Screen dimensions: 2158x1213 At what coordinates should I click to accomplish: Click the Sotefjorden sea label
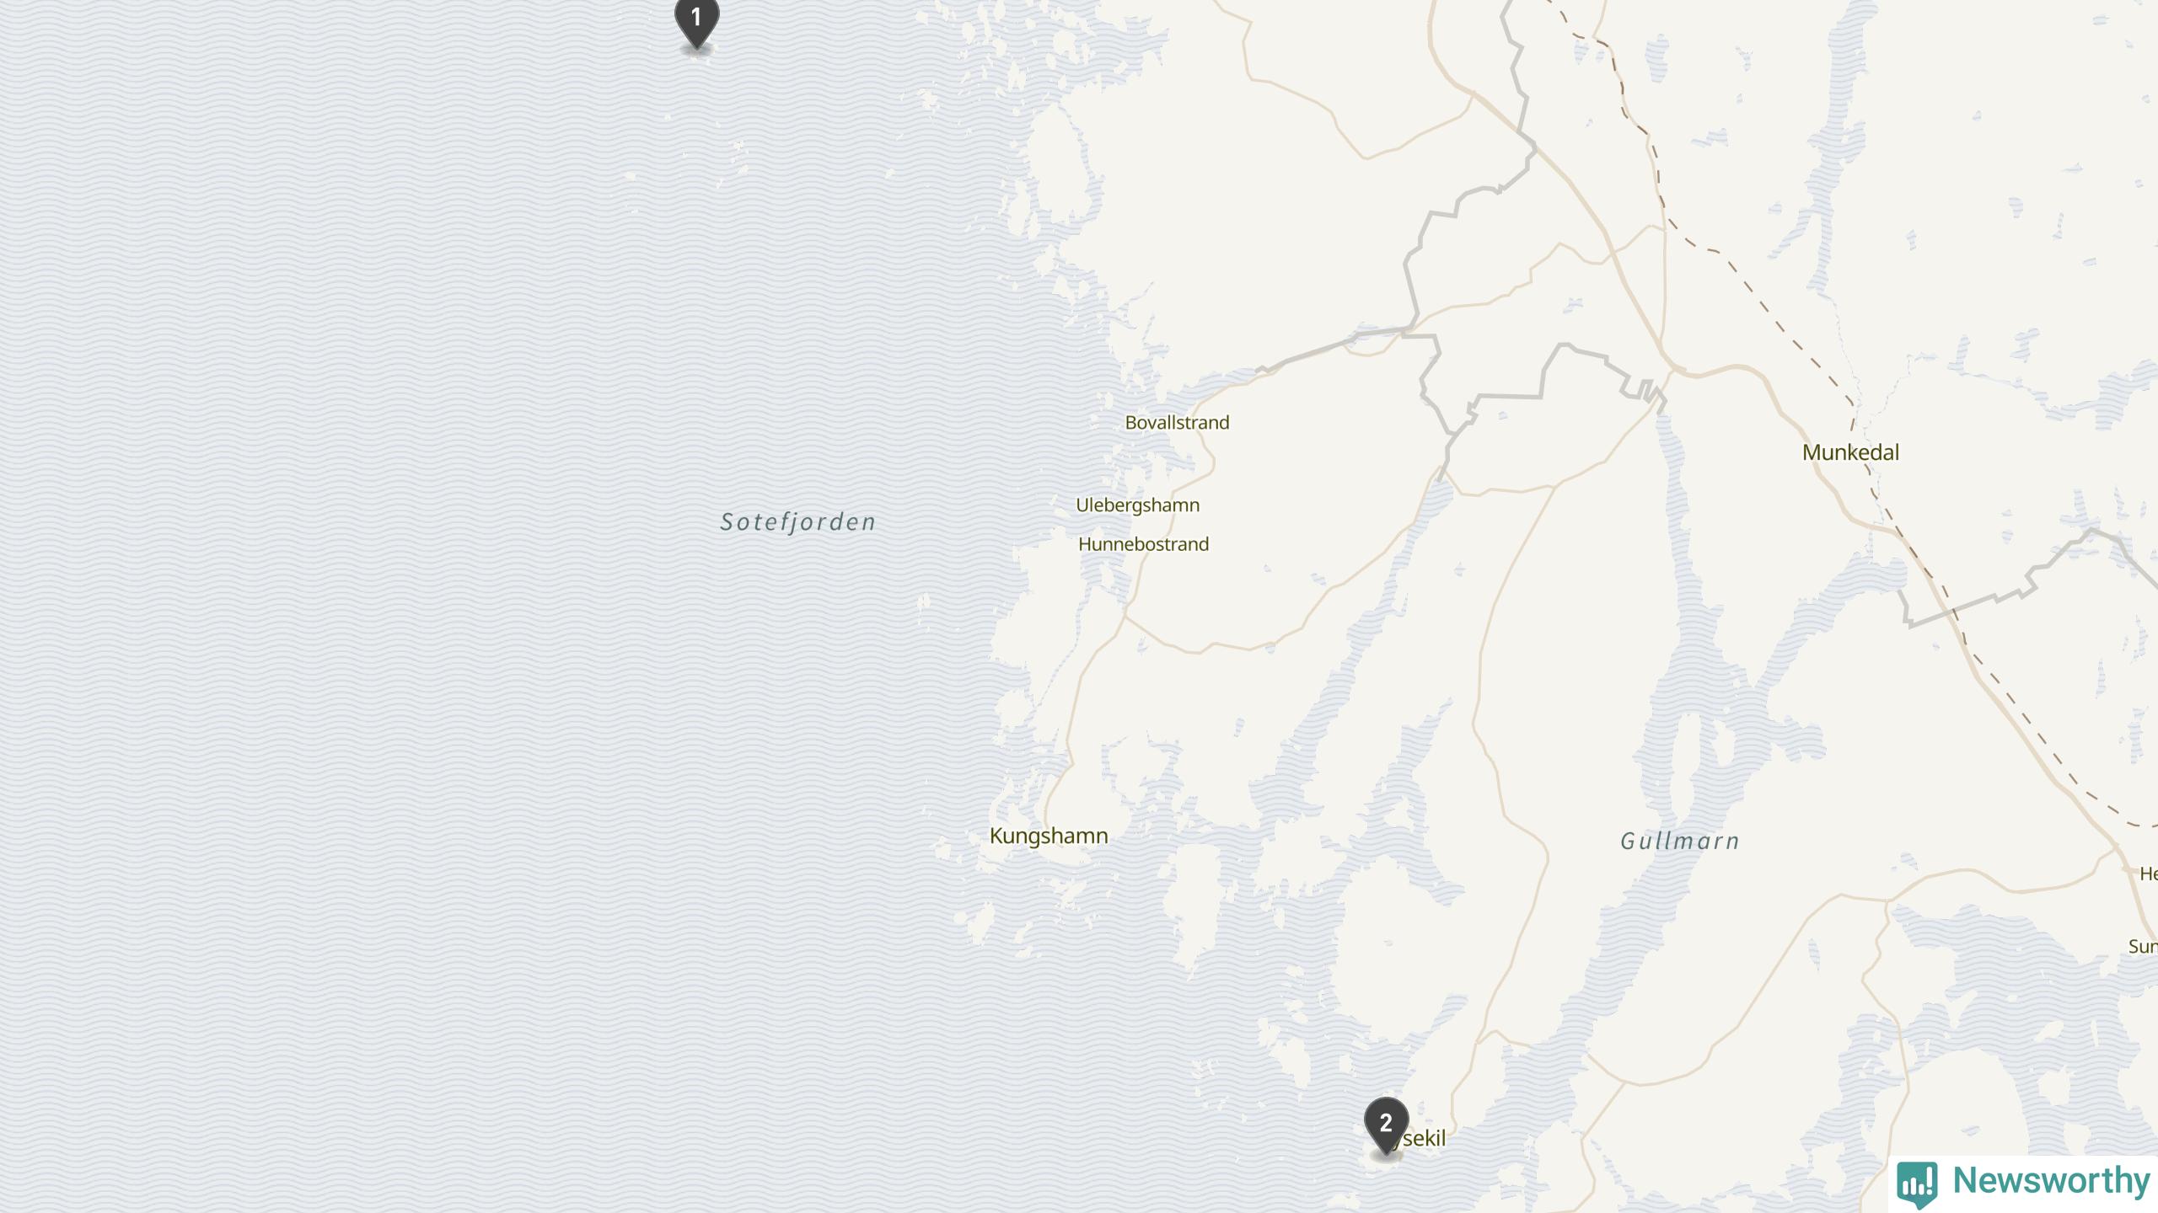797,522
